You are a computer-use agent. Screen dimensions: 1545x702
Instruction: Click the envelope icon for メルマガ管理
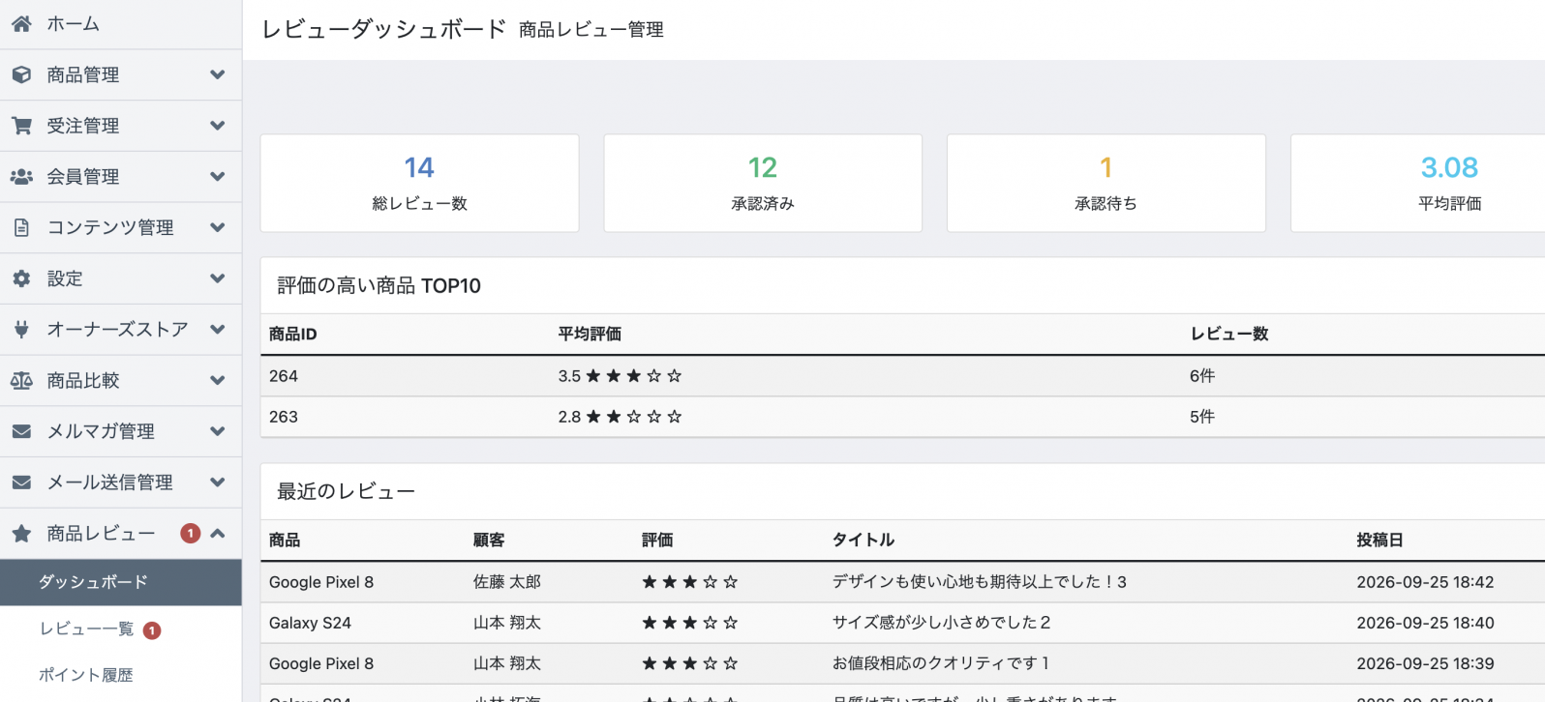[x=21, y=431]
